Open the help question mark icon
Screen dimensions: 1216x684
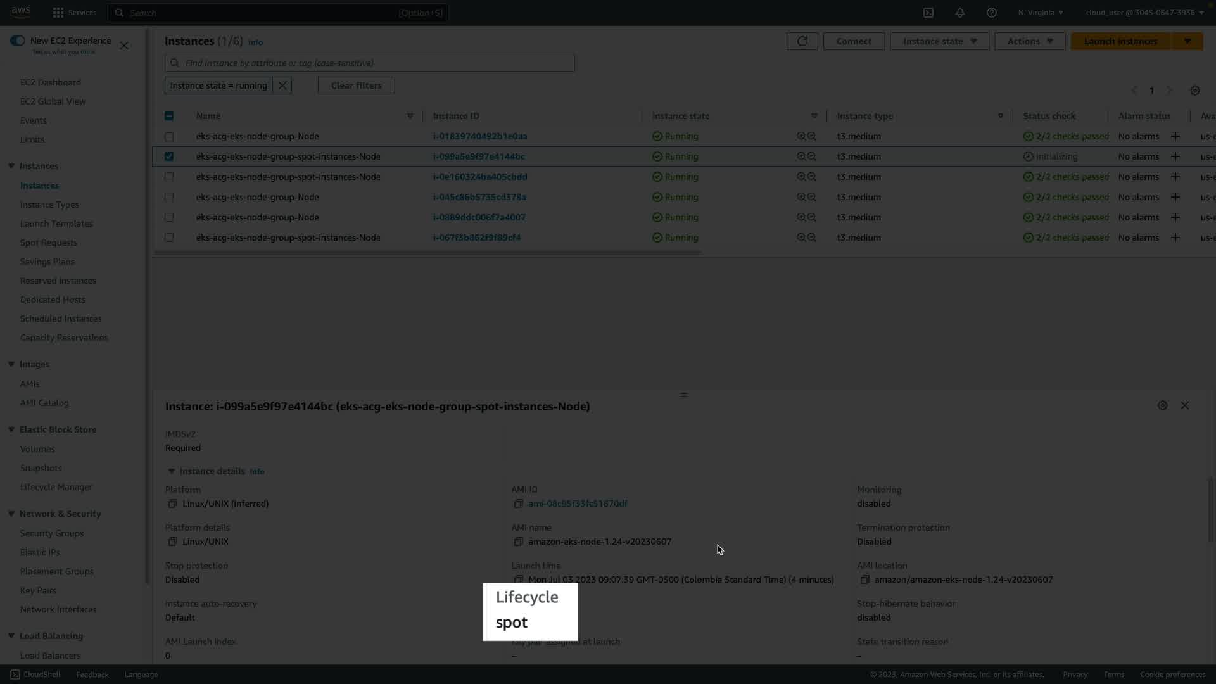coord(991,13)
